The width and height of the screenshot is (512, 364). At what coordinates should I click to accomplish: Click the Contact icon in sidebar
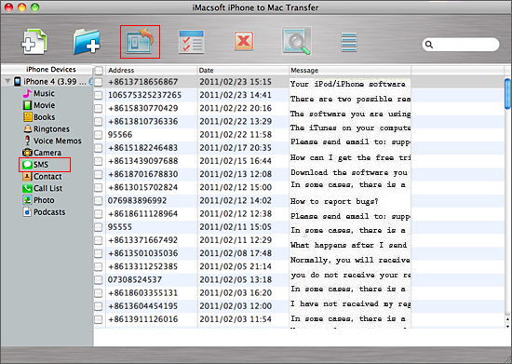click(27, 176)
